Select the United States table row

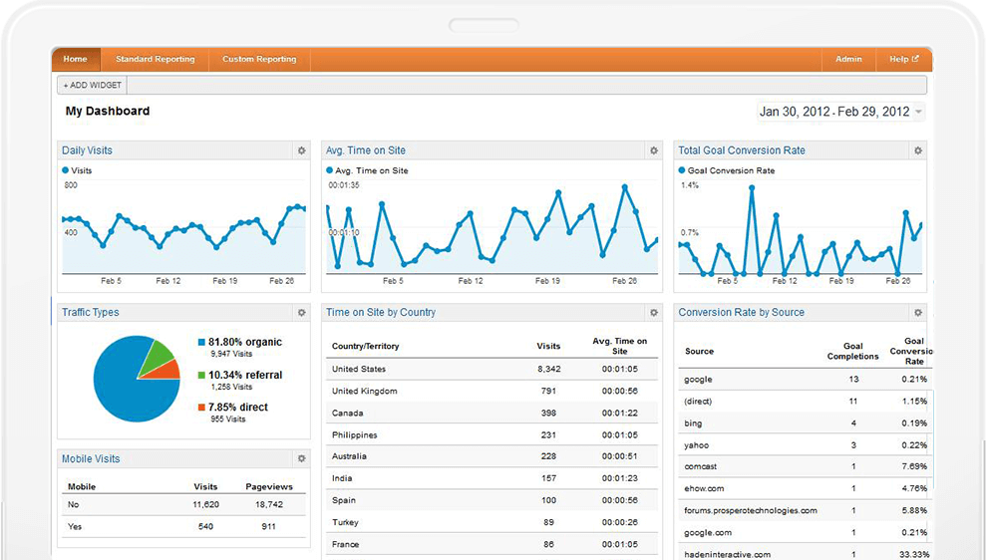tap(493, 369)
